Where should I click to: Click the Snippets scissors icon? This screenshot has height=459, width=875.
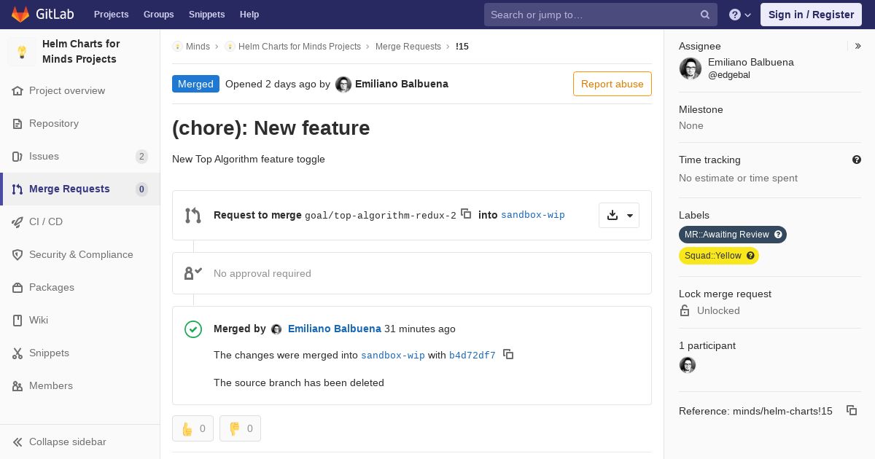click(x=17, y=353)
